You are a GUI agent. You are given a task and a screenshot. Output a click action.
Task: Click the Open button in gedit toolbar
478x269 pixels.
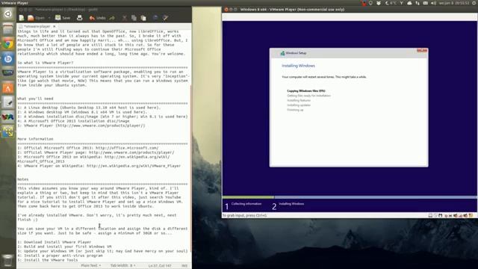37,18
